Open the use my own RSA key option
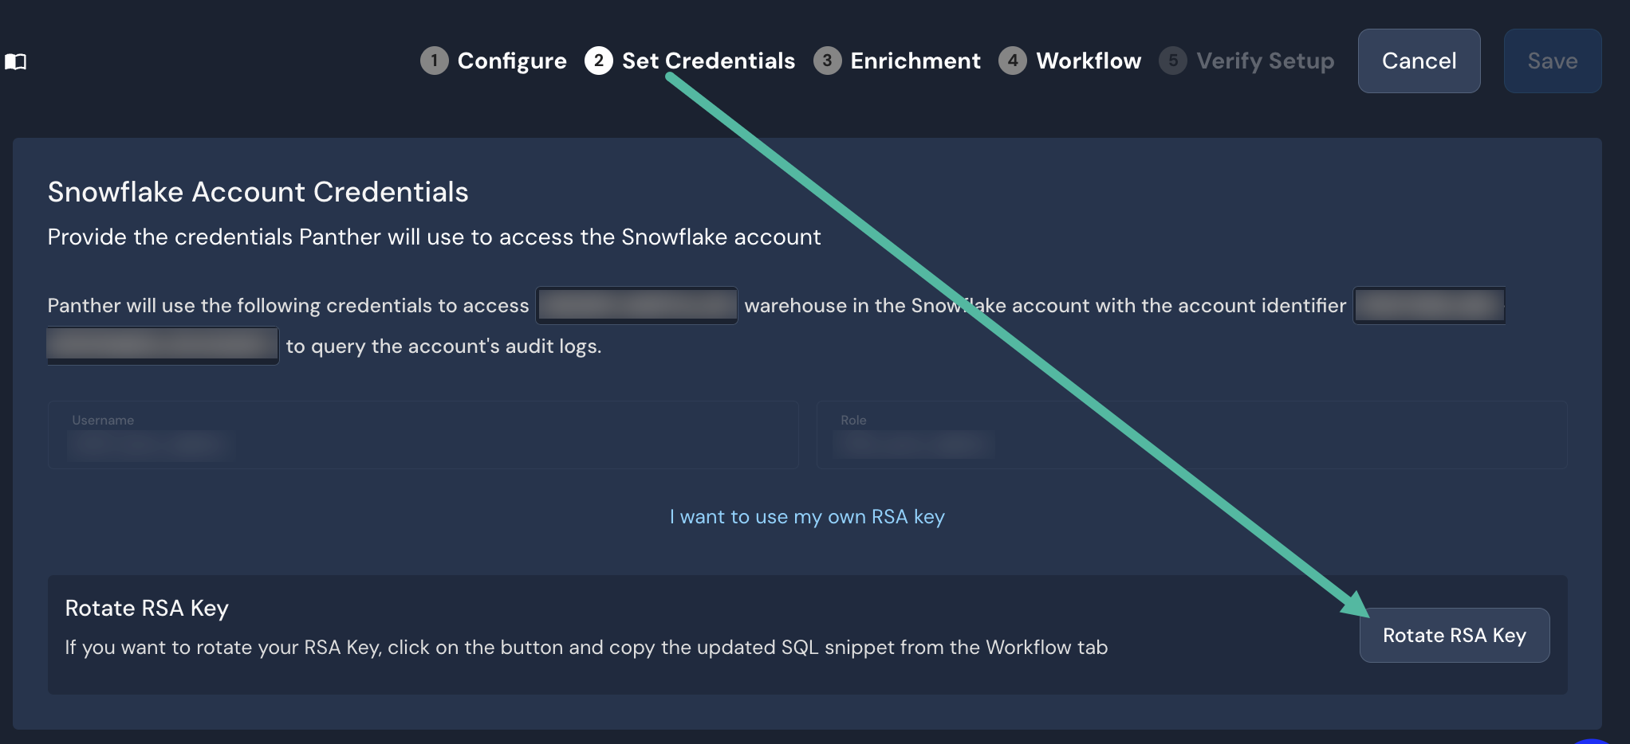 tap(808, 516)
